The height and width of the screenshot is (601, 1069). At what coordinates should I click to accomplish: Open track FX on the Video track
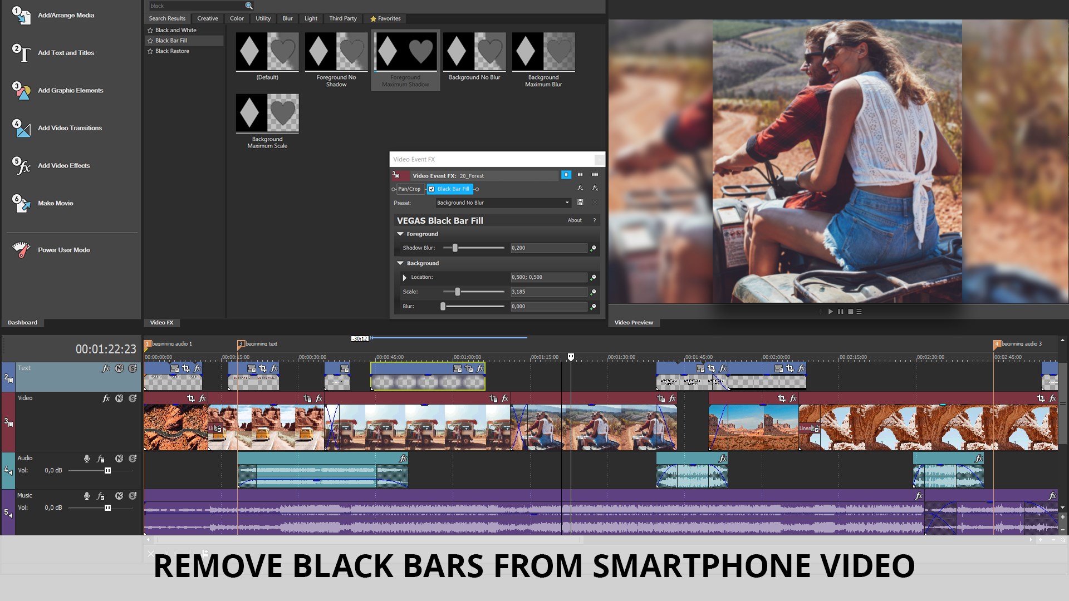pos(106,398)
